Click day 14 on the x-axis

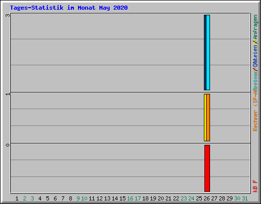tap(115, 198)
